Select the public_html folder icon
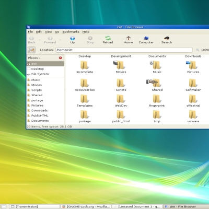209x209 pixels. coord(121,114)
